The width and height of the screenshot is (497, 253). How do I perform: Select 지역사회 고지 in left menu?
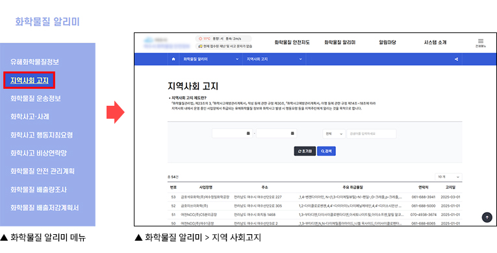[29, 80]
